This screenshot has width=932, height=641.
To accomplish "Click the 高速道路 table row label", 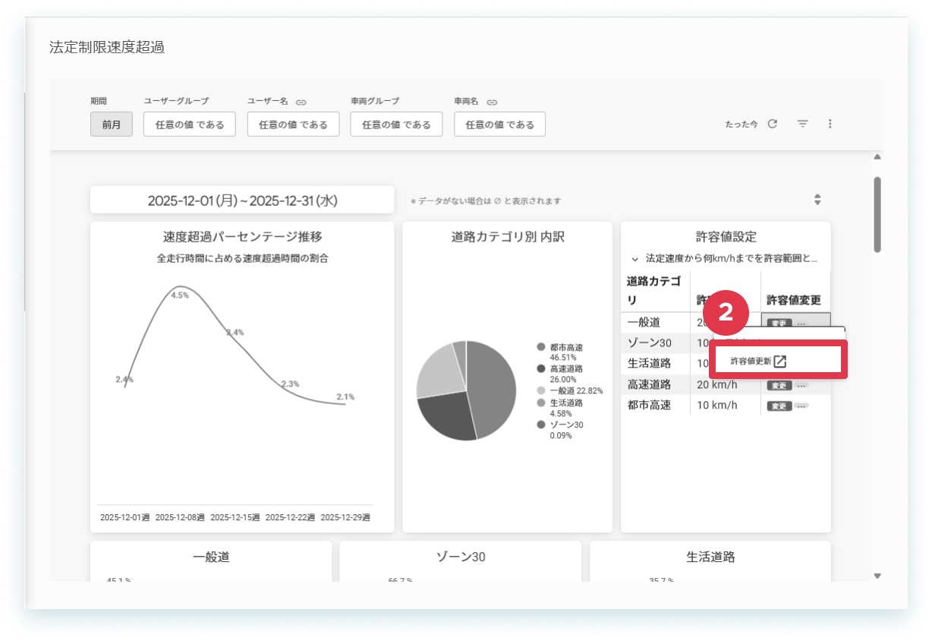I will click(x=649, y=384).
